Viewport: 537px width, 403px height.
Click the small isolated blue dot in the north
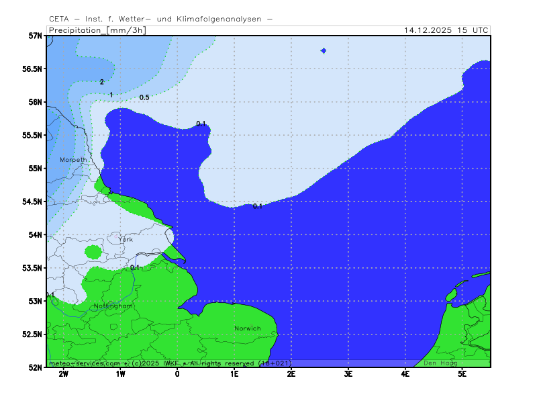[324, 50]
